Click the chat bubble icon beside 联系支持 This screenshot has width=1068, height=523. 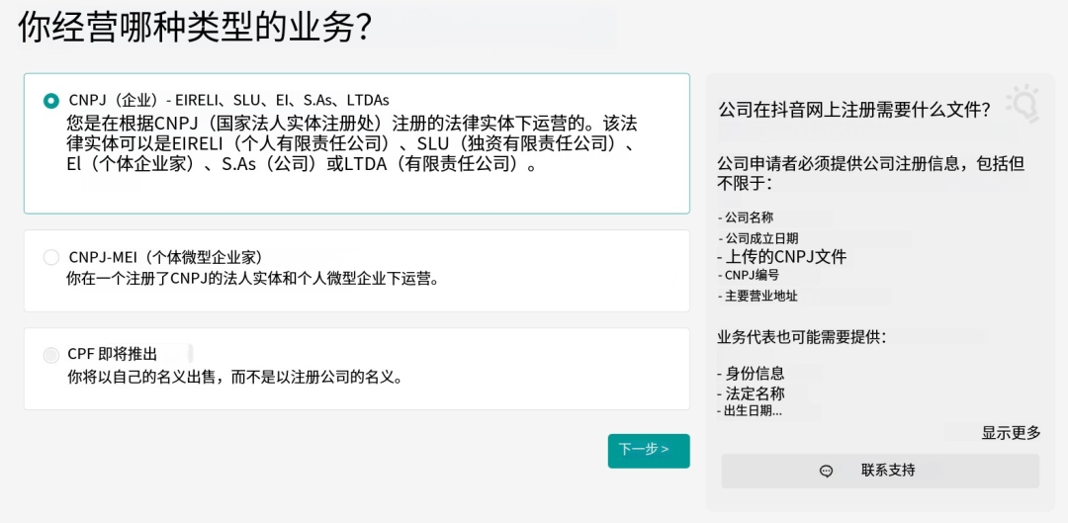[827, 471]
